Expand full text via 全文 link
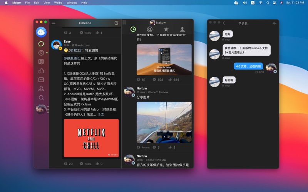 pyautogui.click(x=101, y=114)
